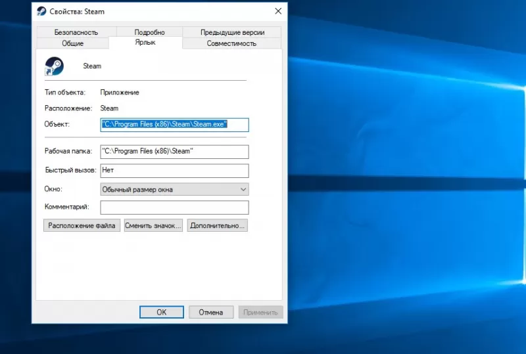526x354 pixels.
Task: Click the Steam logo in the title bar
Action: click(x=41, y=11)
